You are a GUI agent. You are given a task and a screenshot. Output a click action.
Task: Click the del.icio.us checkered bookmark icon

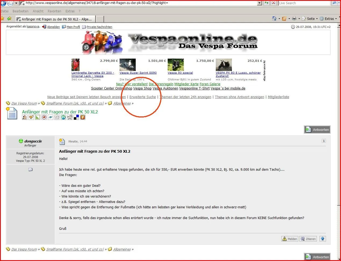76,117
